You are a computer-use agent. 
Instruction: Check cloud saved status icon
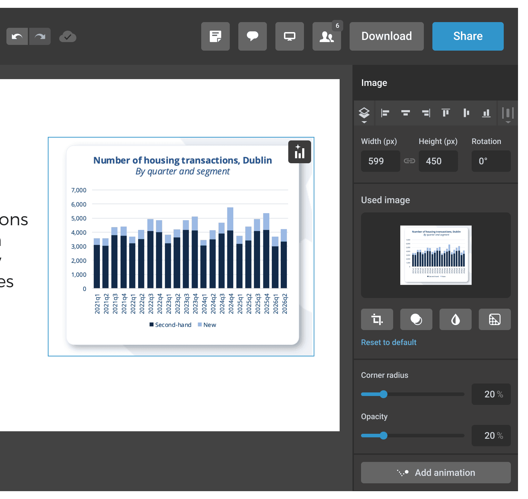tap(68, 36)
